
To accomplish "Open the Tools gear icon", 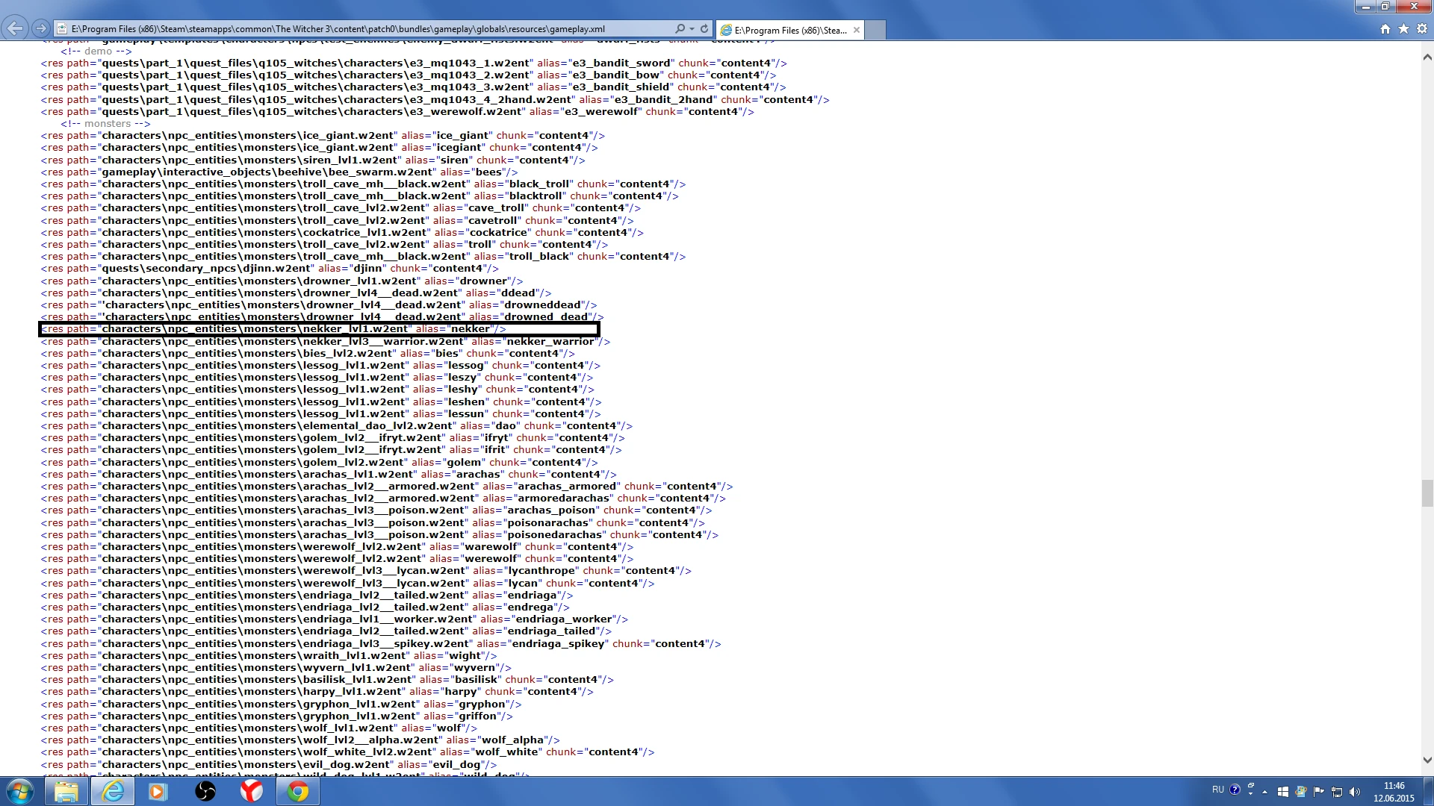I will 1422,29.
